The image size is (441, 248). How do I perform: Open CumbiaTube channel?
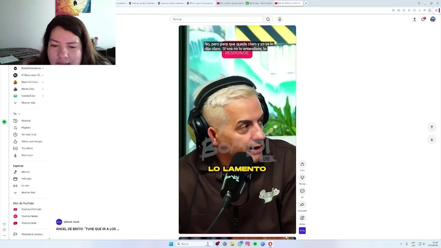point(29,96)
